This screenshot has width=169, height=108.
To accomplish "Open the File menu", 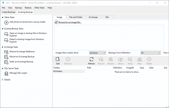I will 3,8.
